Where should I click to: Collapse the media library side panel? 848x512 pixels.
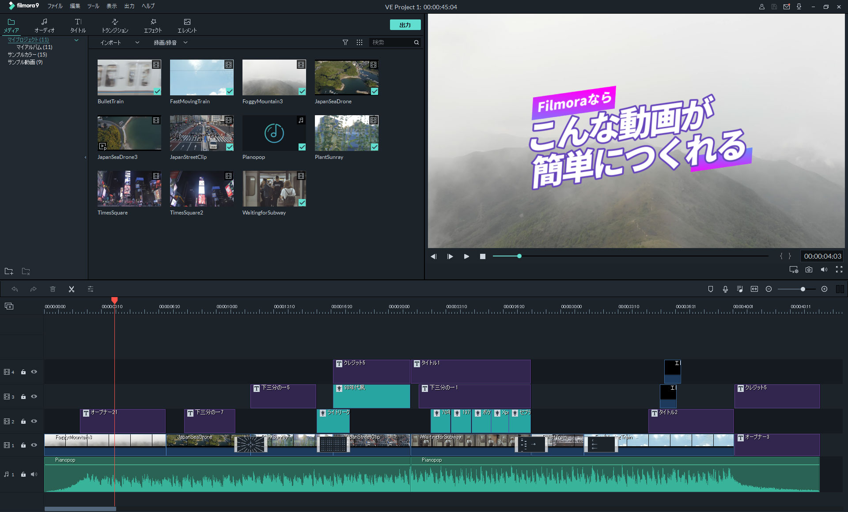85,157
